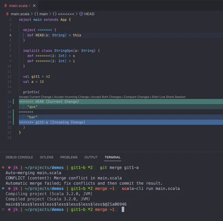Click scala-cli run main.scala command in terminal

(151, 189)
